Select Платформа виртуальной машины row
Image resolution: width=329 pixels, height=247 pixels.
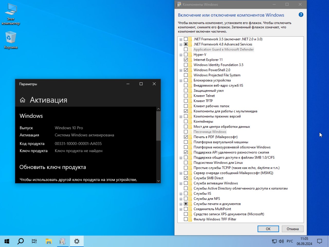coord(221,142)
